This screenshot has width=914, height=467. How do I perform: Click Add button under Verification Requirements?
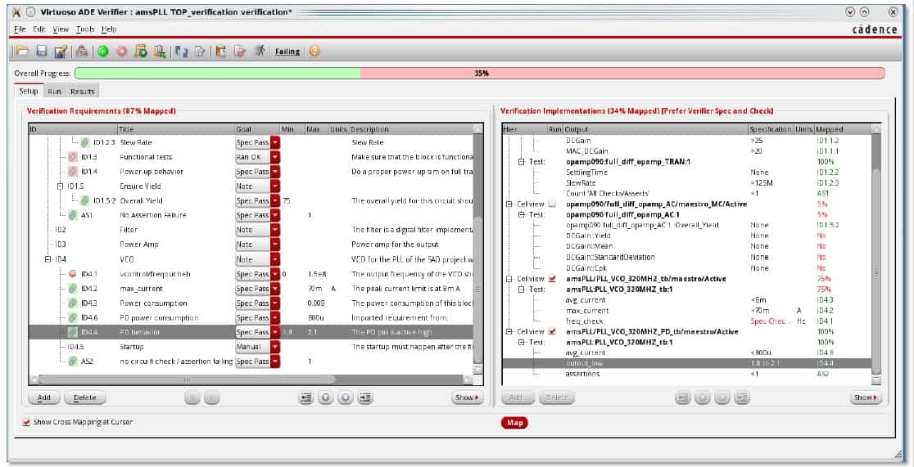pyautogui.click(x=44, y=397)
